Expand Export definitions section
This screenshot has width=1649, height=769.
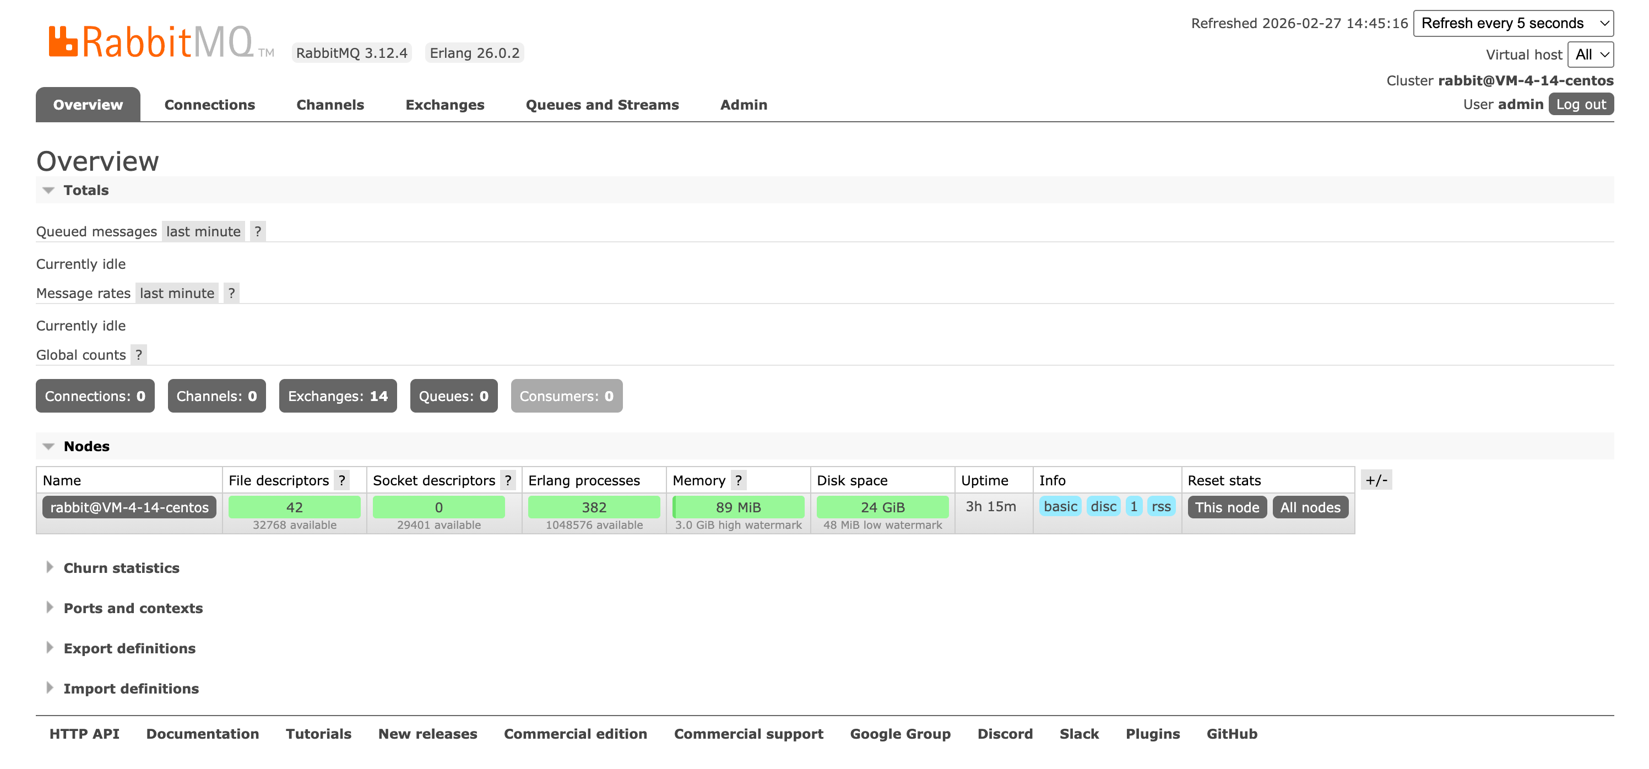point(129,648)
